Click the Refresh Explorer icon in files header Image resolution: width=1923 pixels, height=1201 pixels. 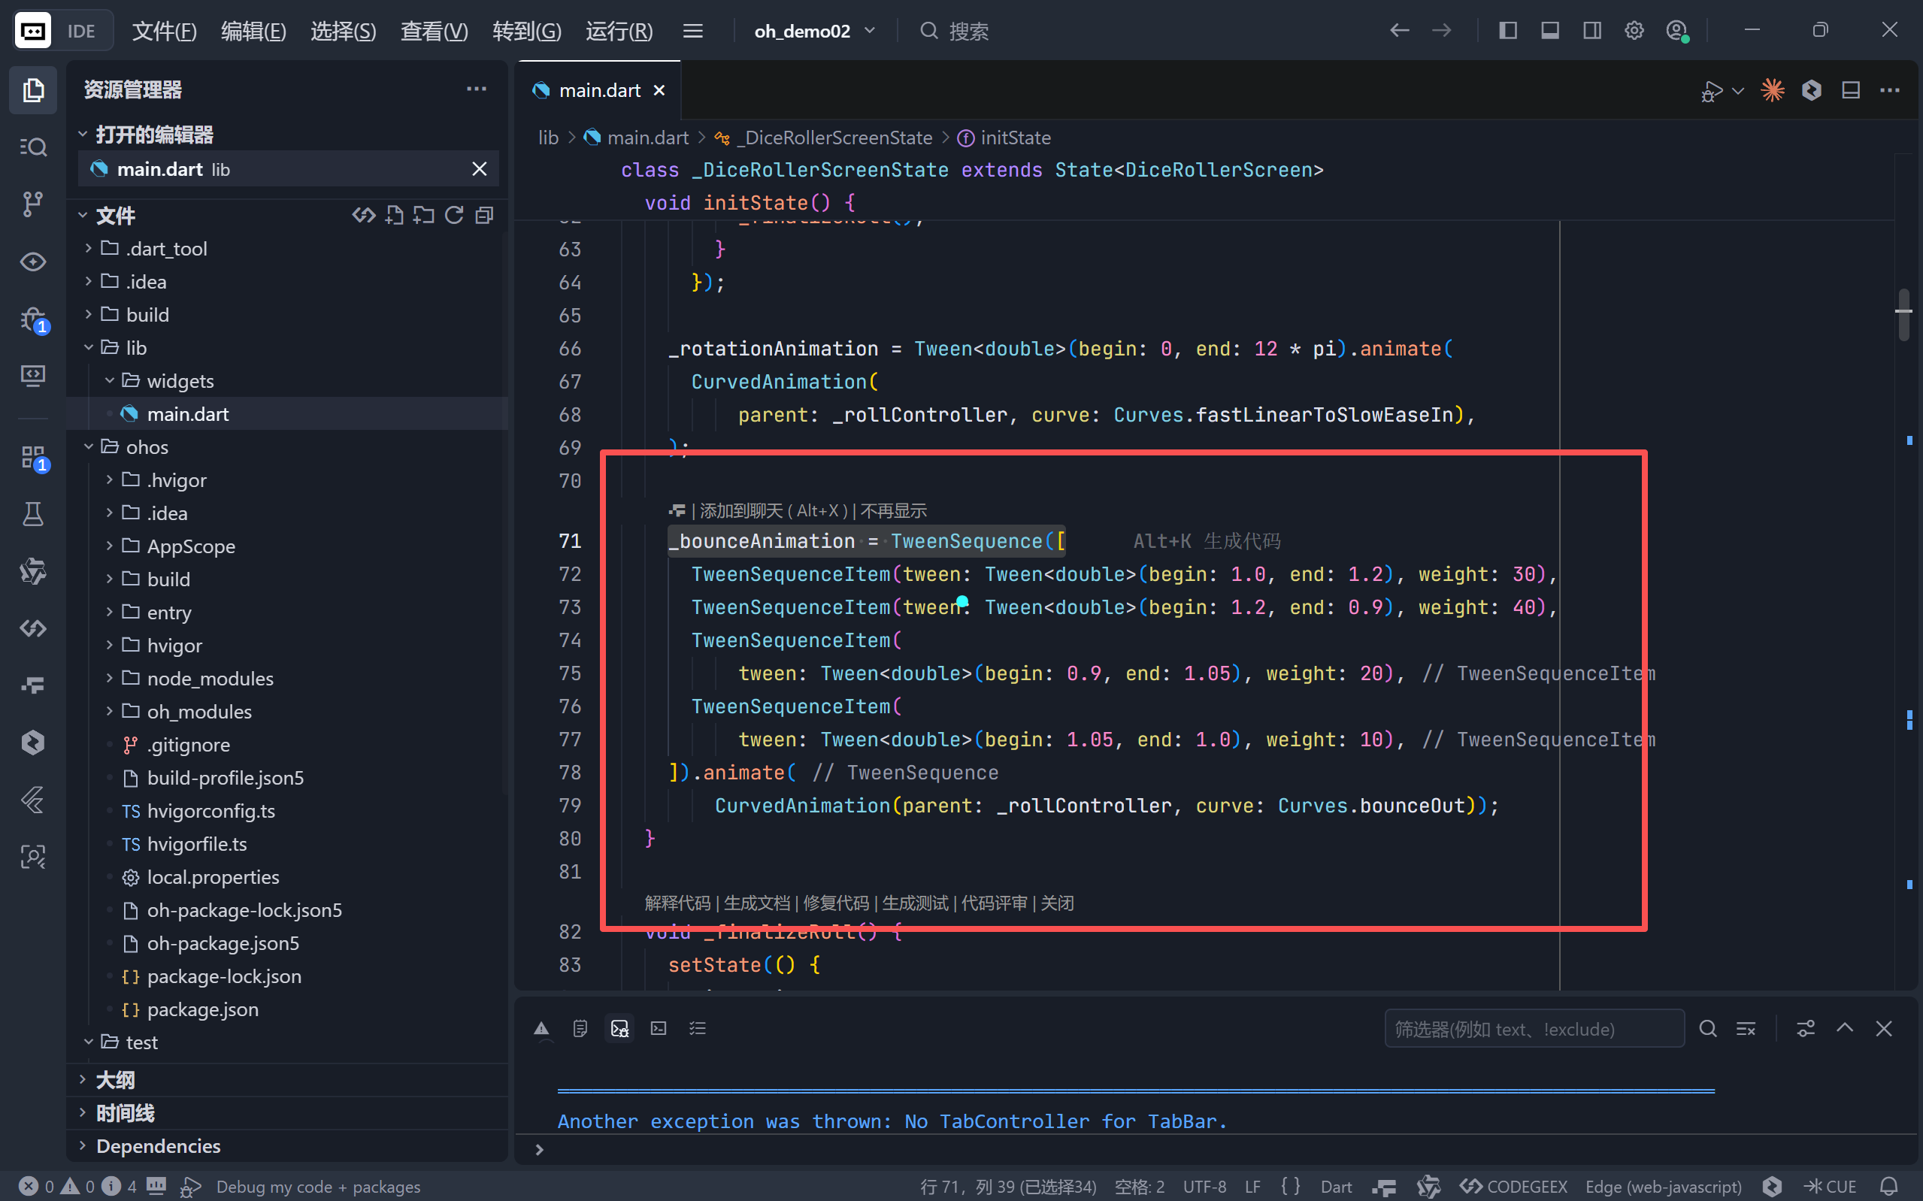pos(454,215)
